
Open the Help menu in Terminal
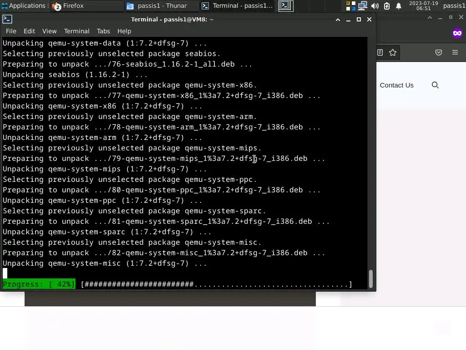124,31
